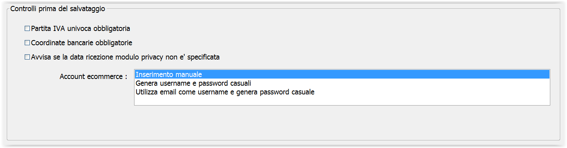Enable the Partita IVA univoca obbligatoria checkbox
This screenshot has height=148, width=567.
click(27, 29)
